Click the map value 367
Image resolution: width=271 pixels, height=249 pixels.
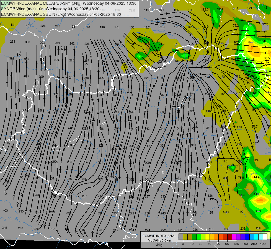pyautogui.click(x=255, y=143)
